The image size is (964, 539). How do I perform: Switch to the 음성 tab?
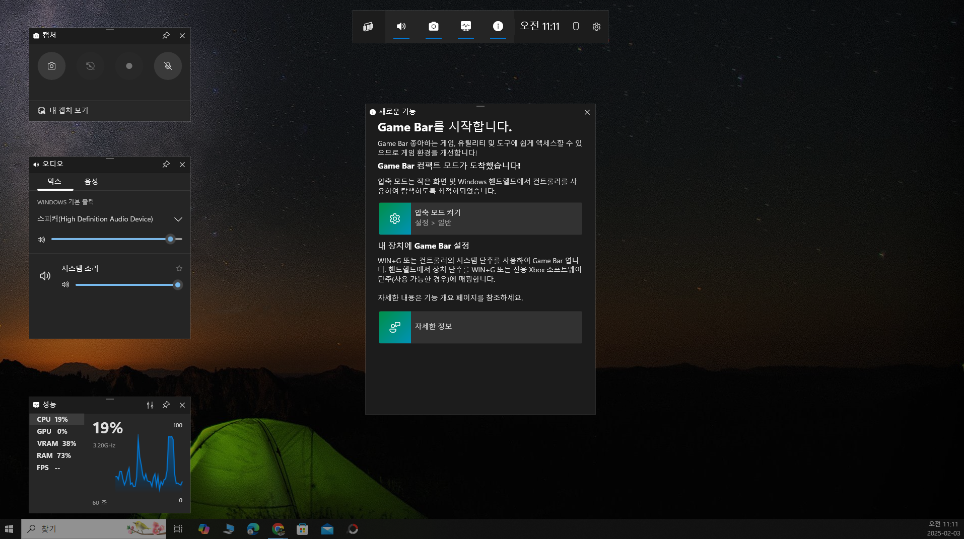click(x=91, y=182)
